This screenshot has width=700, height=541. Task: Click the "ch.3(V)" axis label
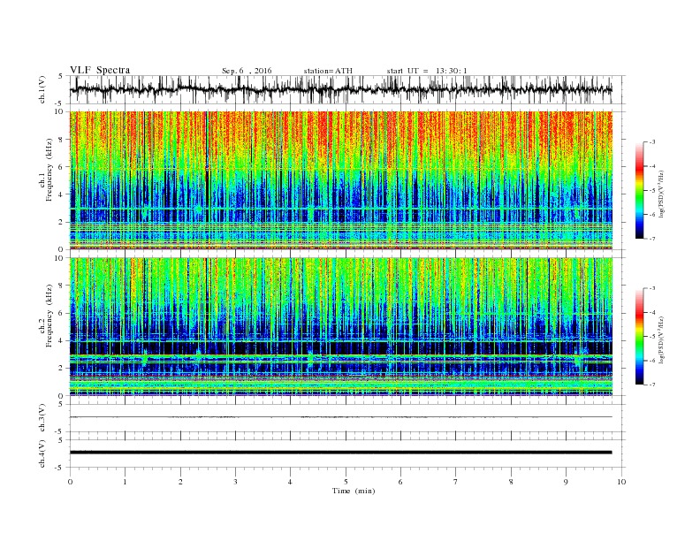[42, 418]
